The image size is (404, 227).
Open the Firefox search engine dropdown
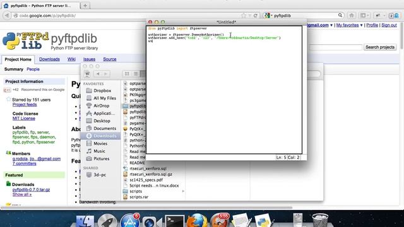[268, 15]
